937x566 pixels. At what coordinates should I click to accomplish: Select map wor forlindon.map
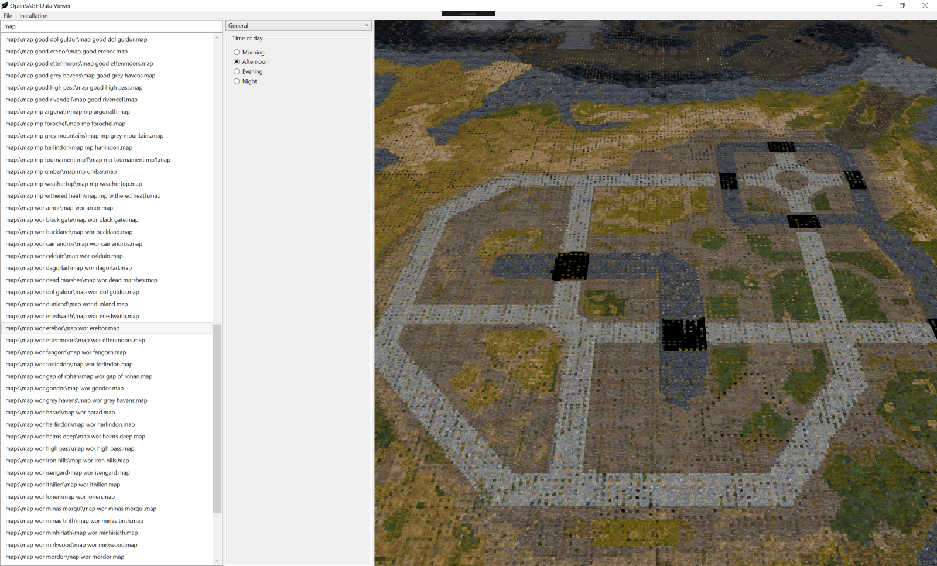107,364
